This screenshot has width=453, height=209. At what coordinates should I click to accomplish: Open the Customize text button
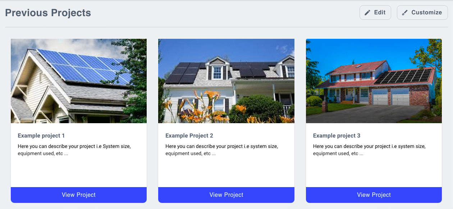[x=426, y=13]
